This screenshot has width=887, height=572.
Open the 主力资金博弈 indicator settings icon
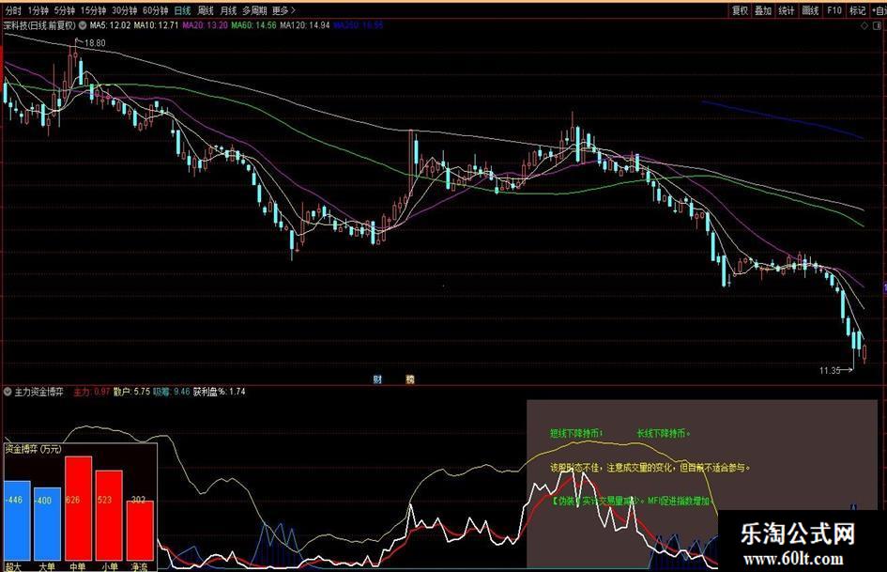click(8, 392)
